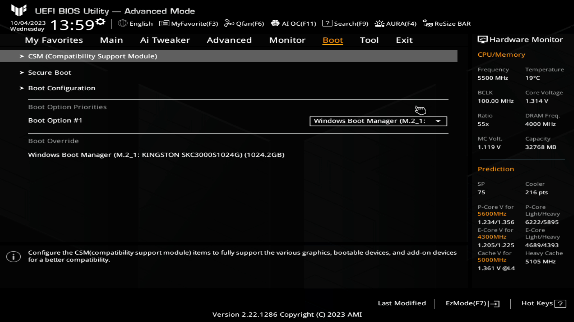Expand the Boot Configuration arrow

[x=22, y=88]
